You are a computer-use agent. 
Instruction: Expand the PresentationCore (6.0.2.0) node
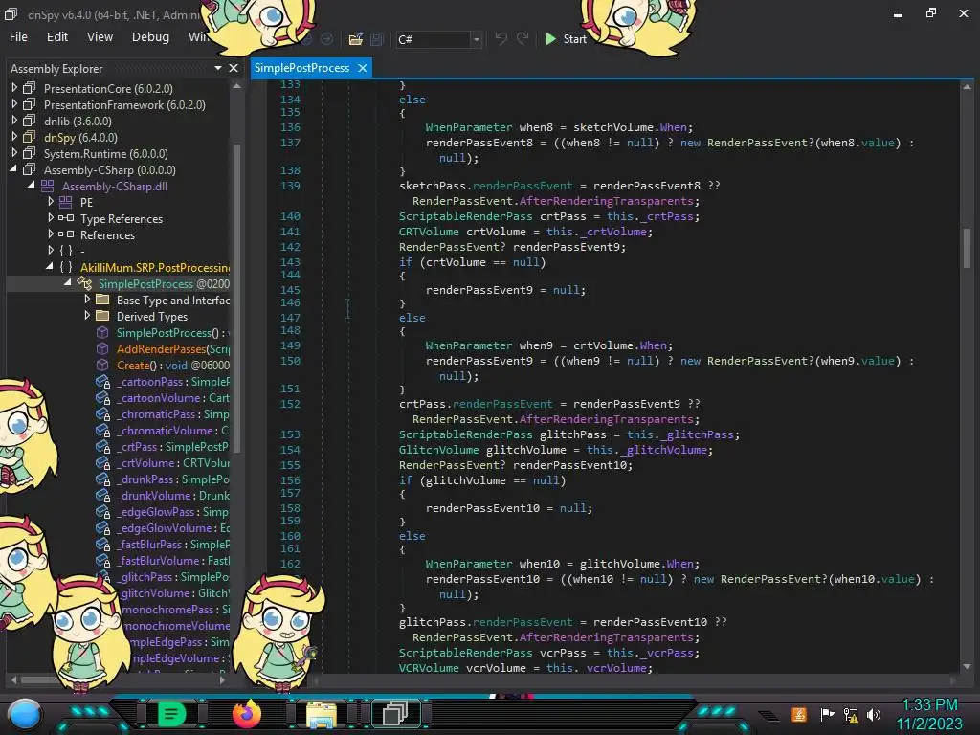[14, 88]
